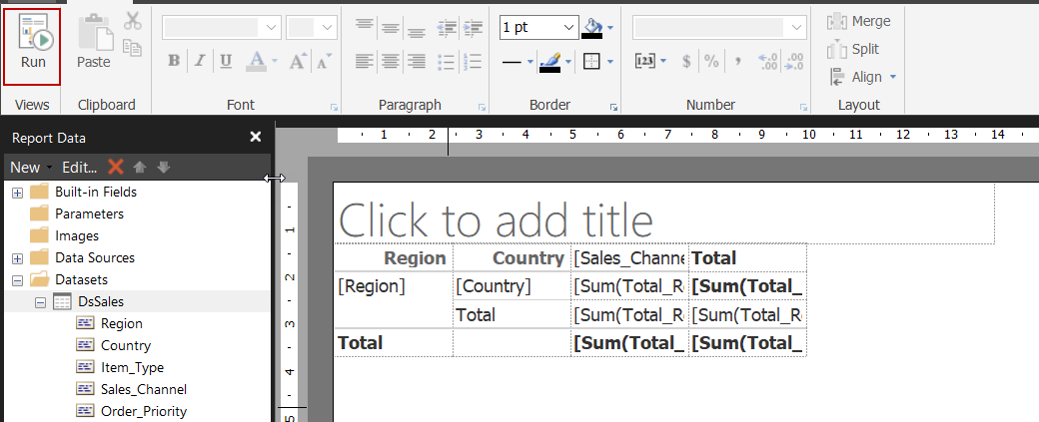Increase paragraph indent

point(473,27)
